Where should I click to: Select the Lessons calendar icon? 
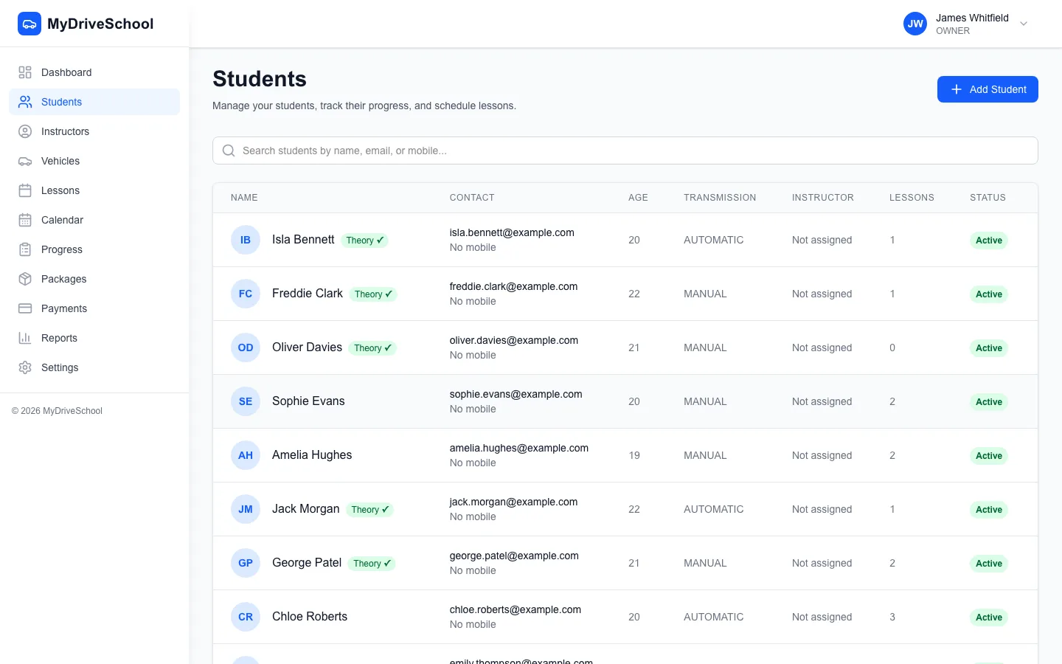24,190
